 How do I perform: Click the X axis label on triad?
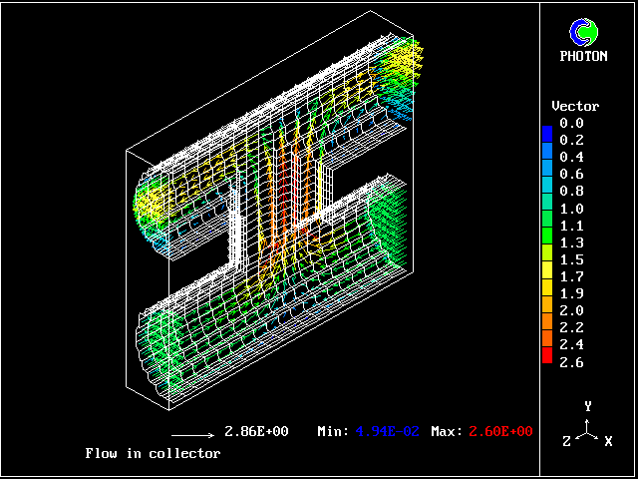coord(608,441)
